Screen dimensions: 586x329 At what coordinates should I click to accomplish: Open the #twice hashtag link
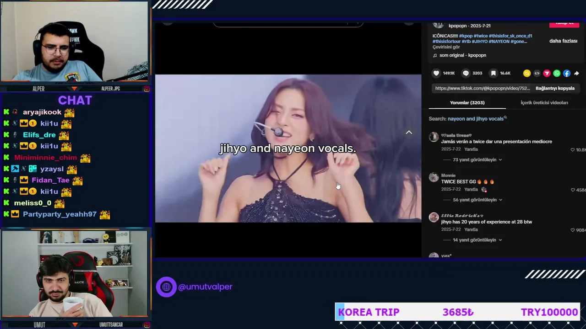tap(481, 36)
